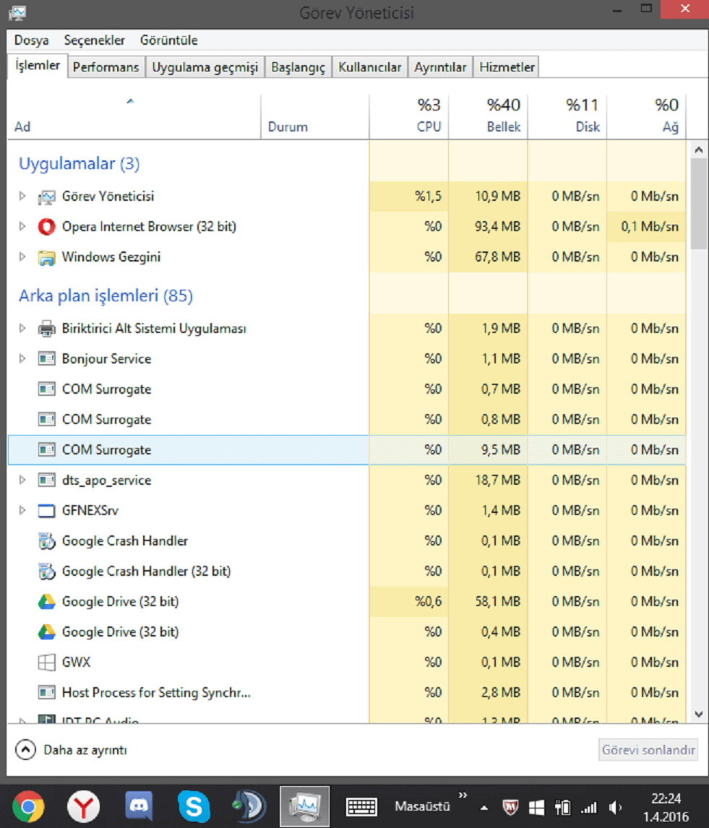Click the volume icon in the system tray
This screenshot has height=828, width=709.
[615, 807]
